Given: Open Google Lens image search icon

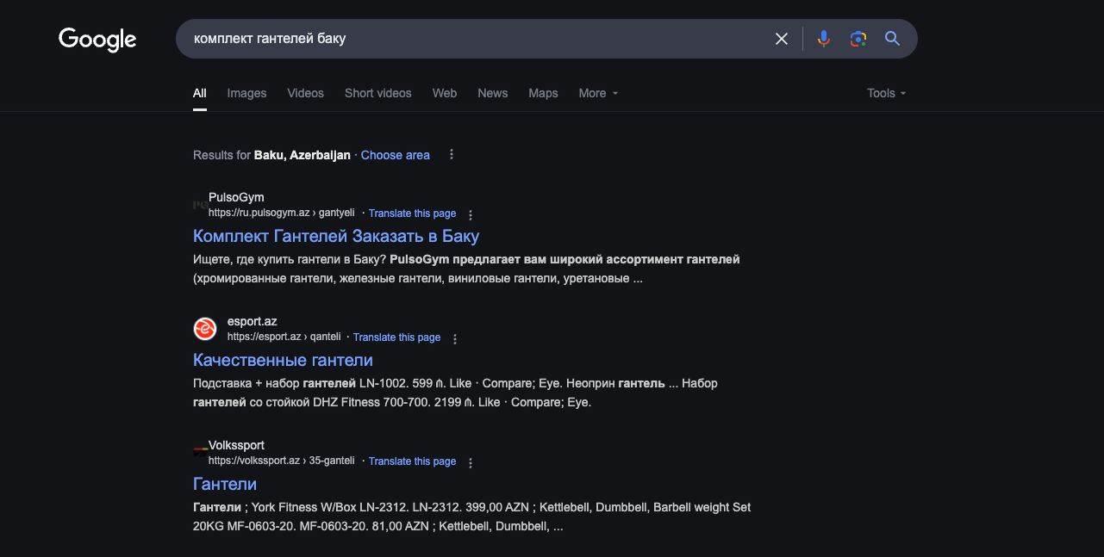Looking at the screenshot, I should click(x=858, y=39).
